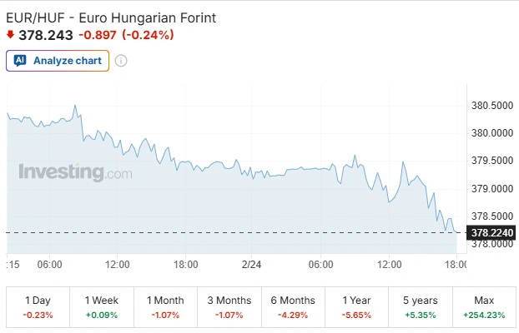Click the 2/24 date marker on time axis
Image resolution: width=519 pixels, height=333 pixels.
(x=252, y=264)
